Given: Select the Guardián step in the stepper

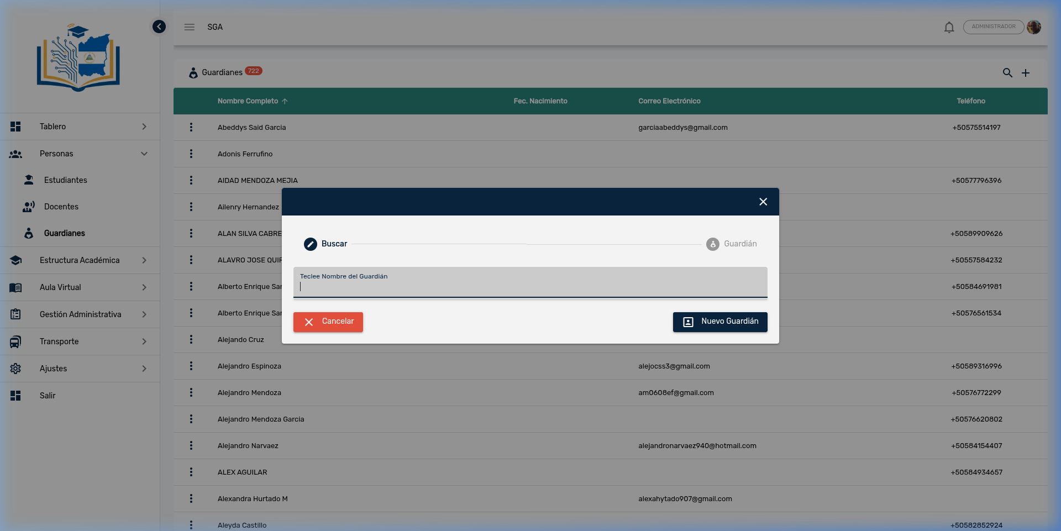Looking at the screenshot, I should 732,244.
